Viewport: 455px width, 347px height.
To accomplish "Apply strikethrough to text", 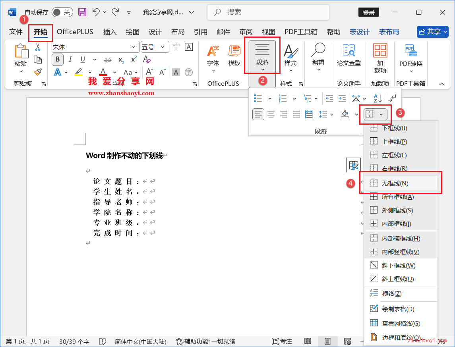I will point(107,60).
